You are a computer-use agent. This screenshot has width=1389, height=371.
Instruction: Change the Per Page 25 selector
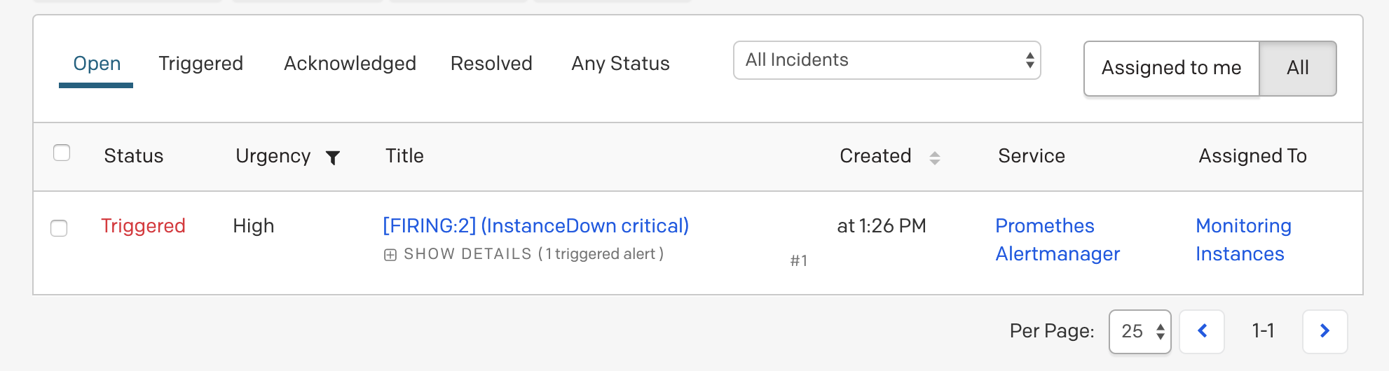[x=1140, y=331]
